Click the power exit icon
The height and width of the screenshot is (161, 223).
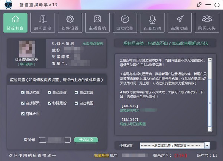click(x=217, y=5)
